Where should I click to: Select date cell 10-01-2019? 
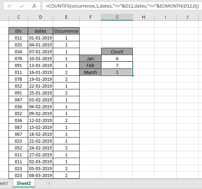40,58
